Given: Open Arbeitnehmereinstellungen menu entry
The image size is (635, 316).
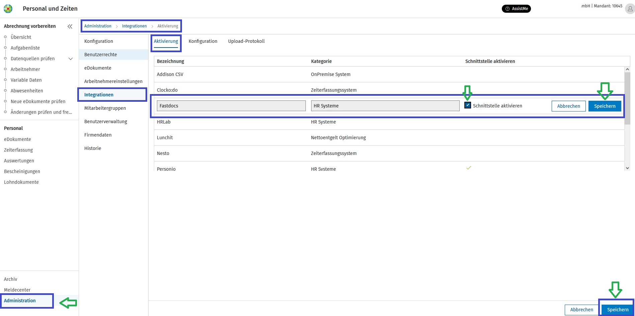Looking at the screenshot, I should tap(113, 81).
